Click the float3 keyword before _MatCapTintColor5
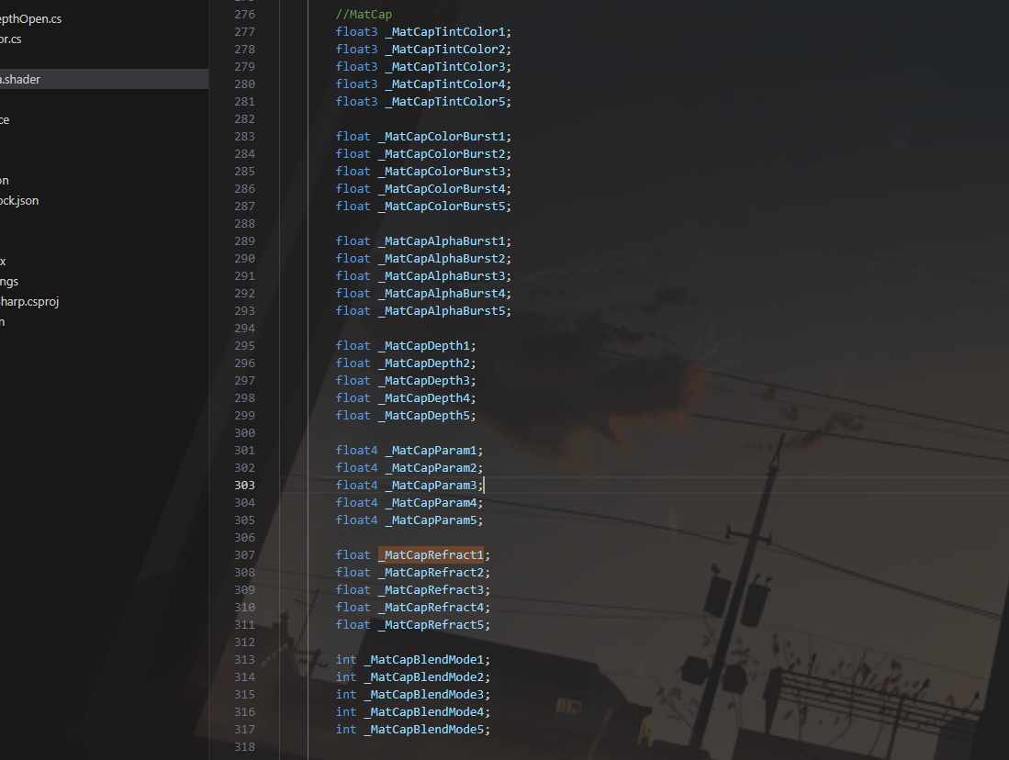This screenshot has height=760, width=1009. click(x=356, y=102)
